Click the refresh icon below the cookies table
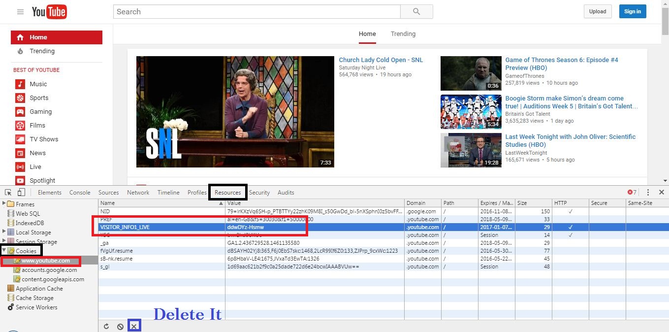Viewport: 669px width, 332px height. click(x=106, y=326)
